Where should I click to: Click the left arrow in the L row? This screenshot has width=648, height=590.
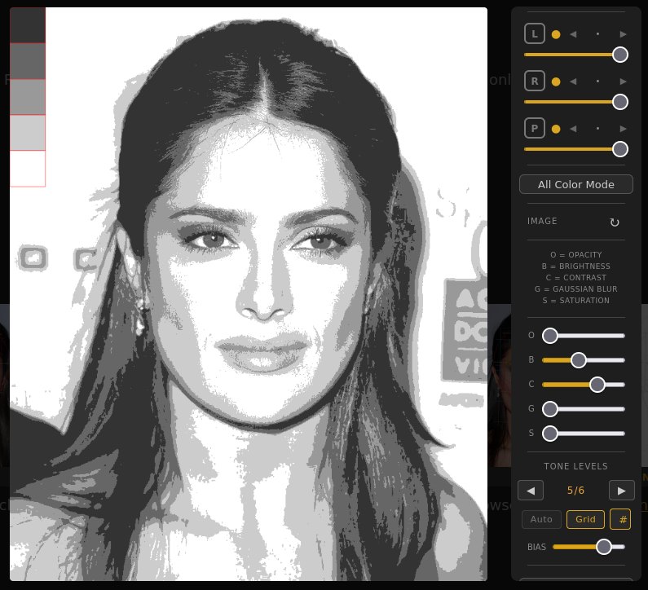coord(573,34)
